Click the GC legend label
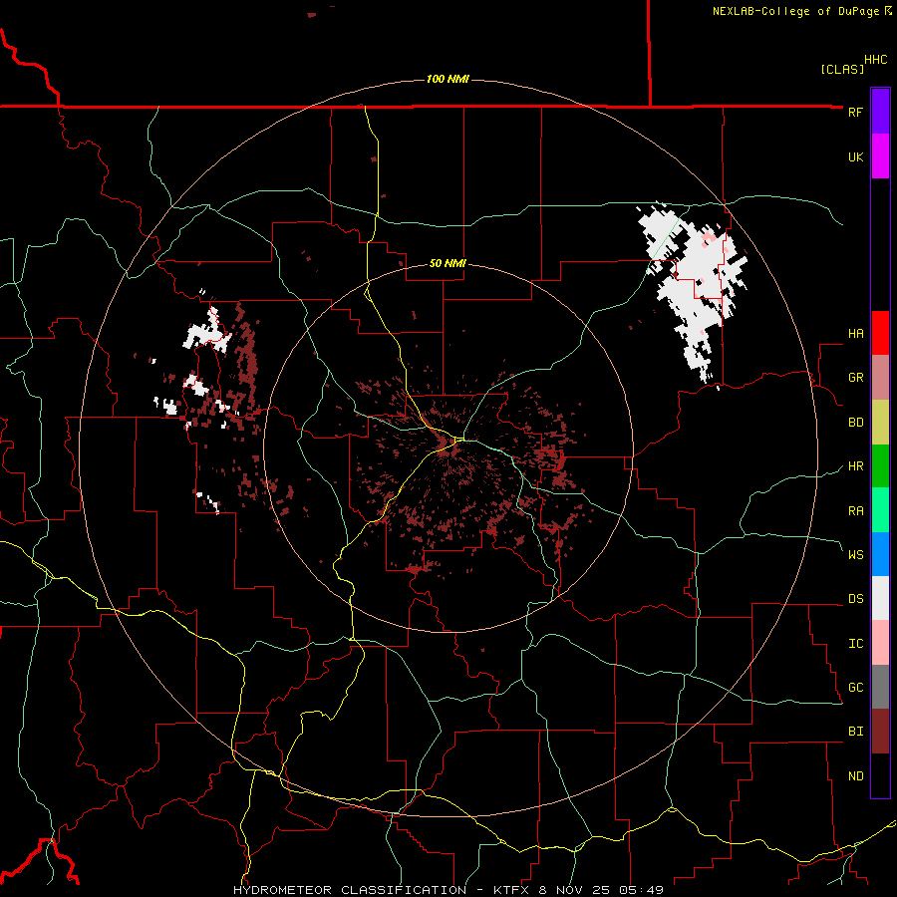This screenshot has width=897, height=897. [x=855, y=687]
